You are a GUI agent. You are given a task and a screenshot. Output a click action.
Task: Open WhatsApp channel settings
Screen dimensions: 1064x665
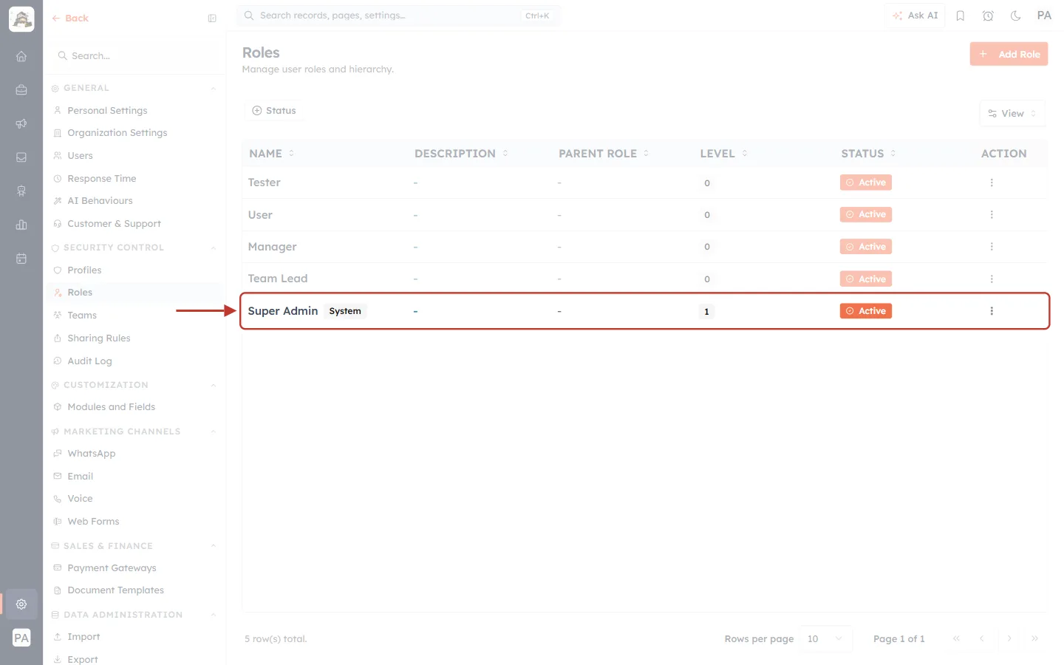[x=91, y=454]
